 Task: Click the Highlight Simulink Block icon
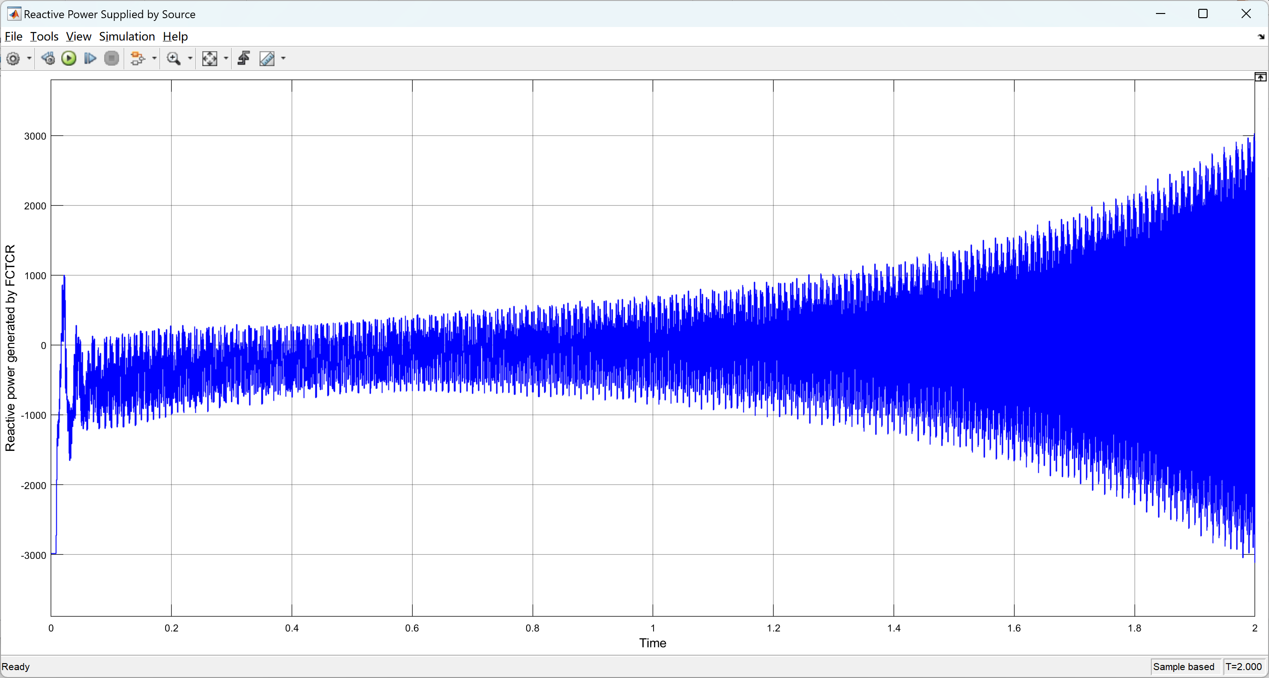pyautogui.click(x=137, y=59)
